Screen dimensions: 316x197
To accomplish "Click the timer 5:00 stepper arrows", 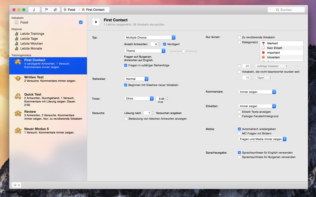I will point(167,98).
